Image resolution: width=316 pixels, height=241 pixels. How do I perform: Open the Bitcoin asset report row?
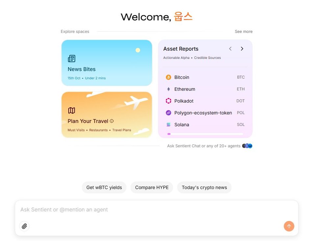coord(205,77)
